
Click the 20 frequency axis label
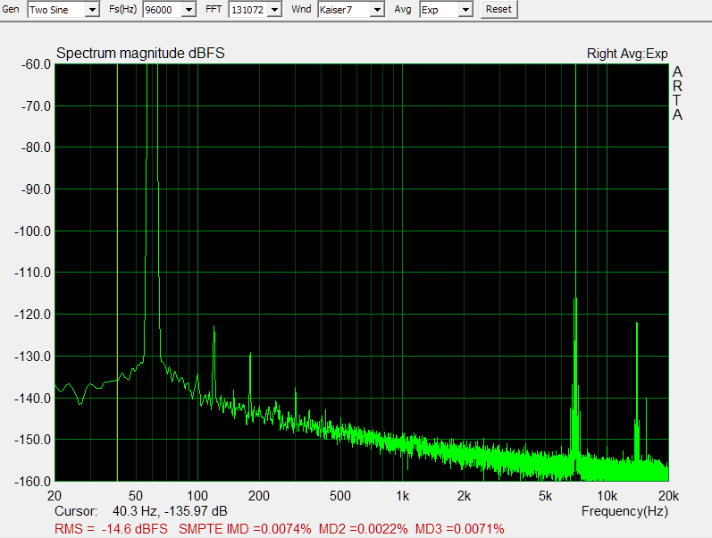54,496
